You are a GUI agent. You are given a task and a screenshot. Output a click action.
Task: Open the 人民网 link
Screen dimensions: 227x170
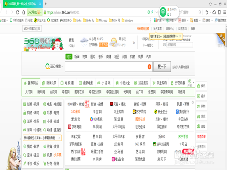pyautogui.click(x=29, y=92)
